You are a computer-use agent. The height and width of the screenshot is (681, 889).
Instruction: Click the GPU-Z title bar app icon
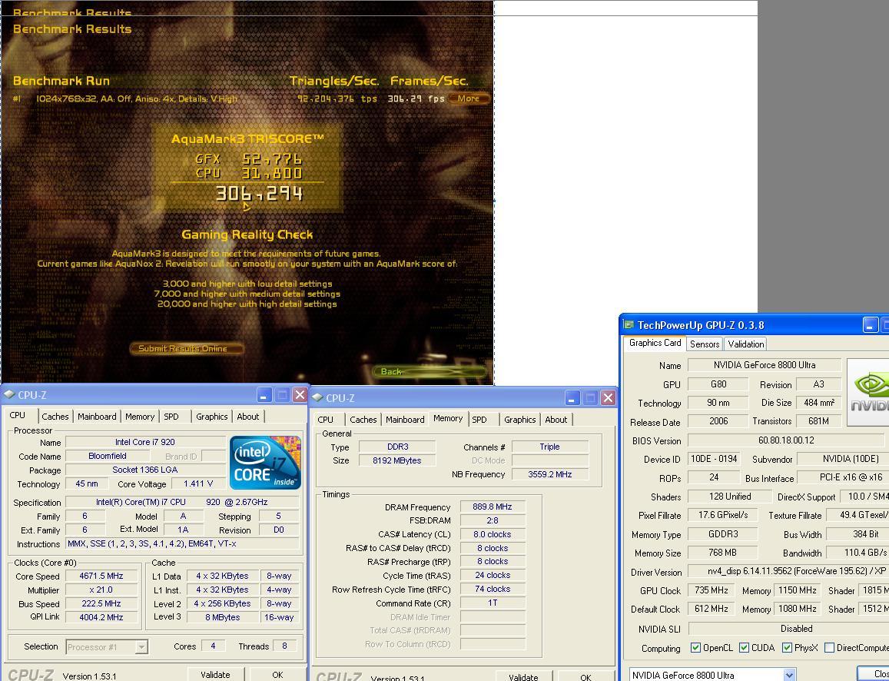pyautogui.click(x=629, y=325)
